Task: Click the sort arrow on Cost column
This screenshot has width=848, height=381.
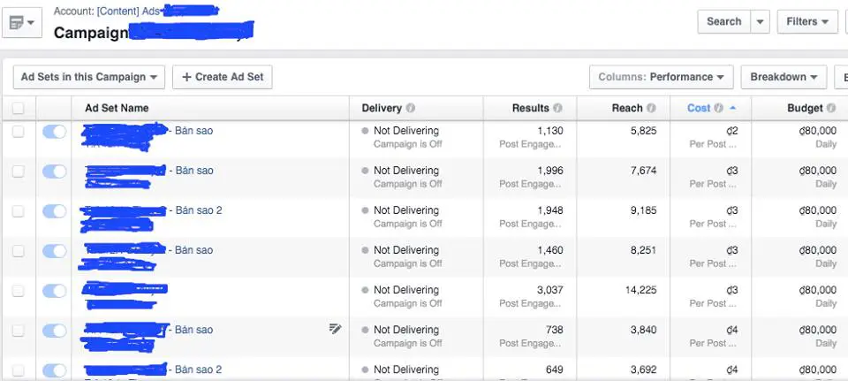Action: point(733,108)
